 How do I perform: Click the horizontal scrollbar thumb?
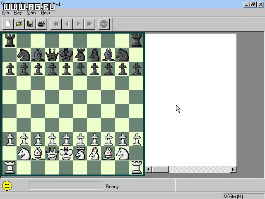160,170
